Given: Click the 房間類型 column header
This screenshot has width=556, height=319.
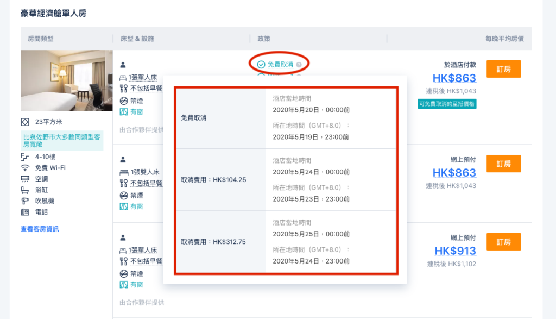Looking at the screenshot, I should (41, 39).
